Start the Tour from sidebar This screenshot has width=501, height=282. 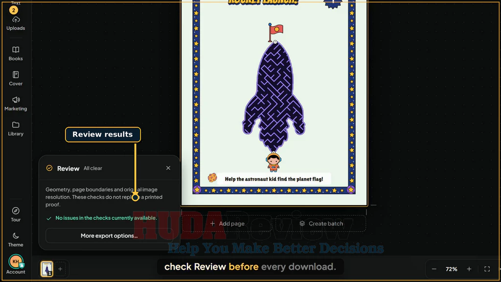point(16,214)
